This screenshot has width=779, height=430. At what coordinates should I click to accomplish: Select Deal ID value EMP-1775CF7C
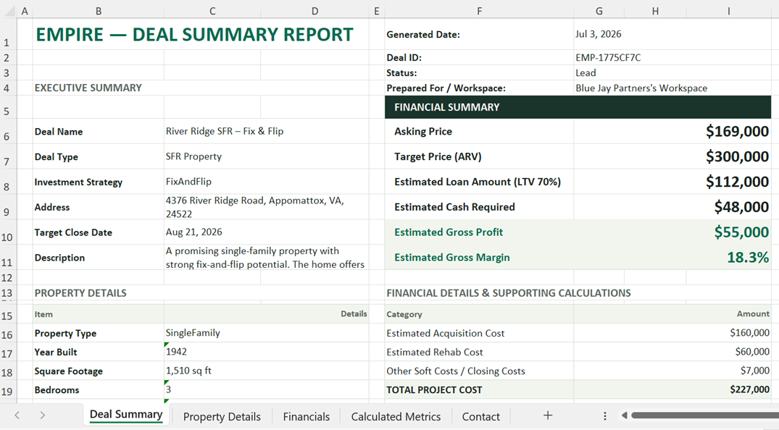tap(608, 58)
